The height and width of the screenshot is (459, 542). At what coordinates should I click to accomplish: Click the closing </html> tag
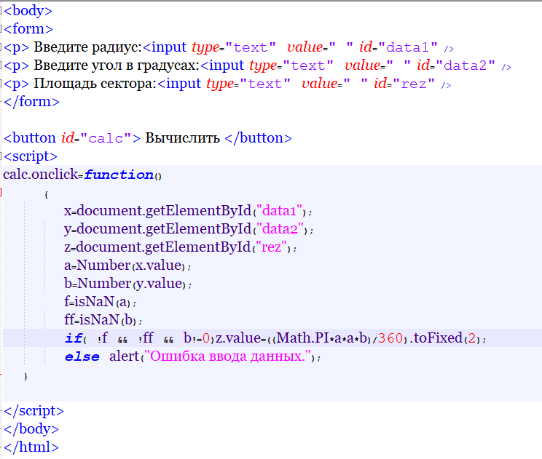(x=31, y=447)
